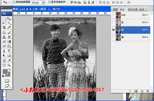Open the Group dropdown

pos(43,3)
